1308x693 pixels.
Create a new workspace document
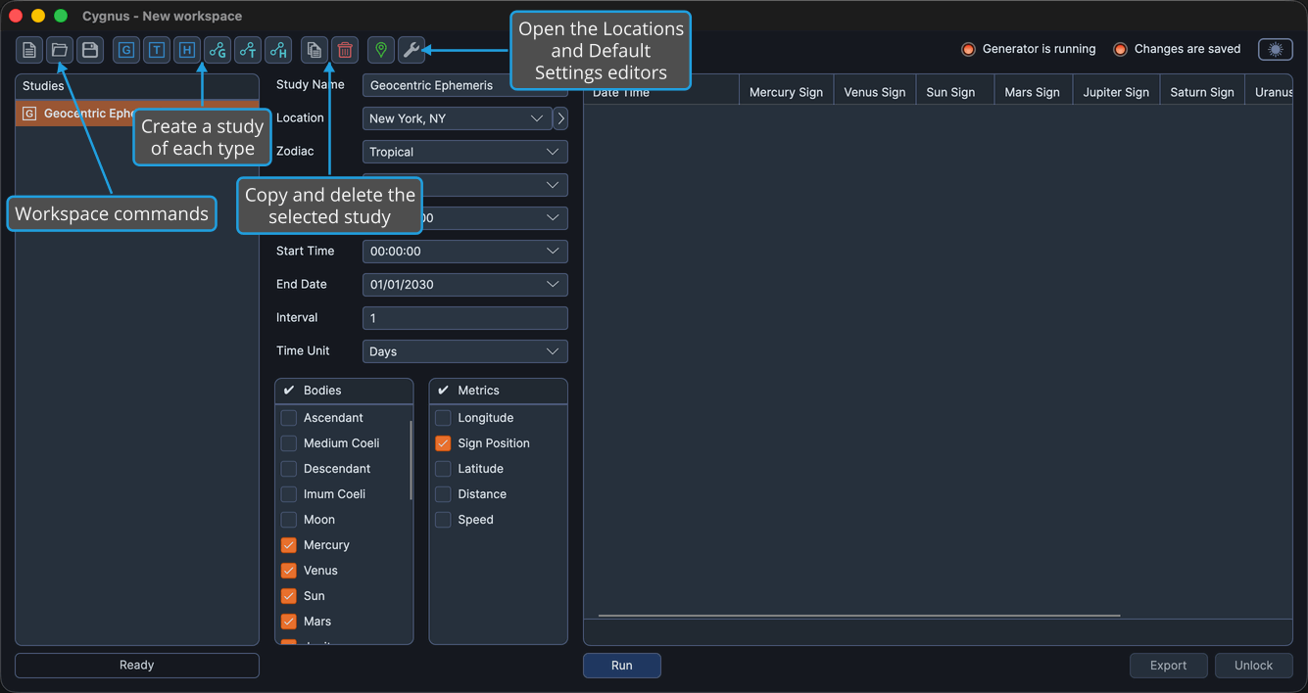click(x=29, y=50)
